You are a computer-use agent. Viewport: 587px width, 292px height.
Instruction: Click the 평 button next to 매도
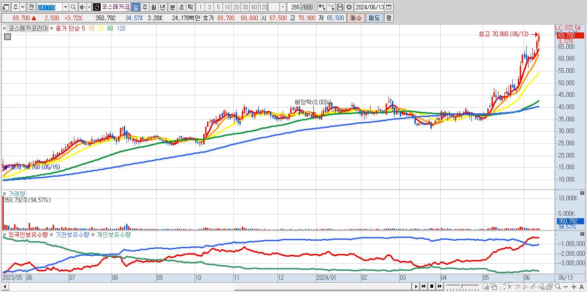389,18
